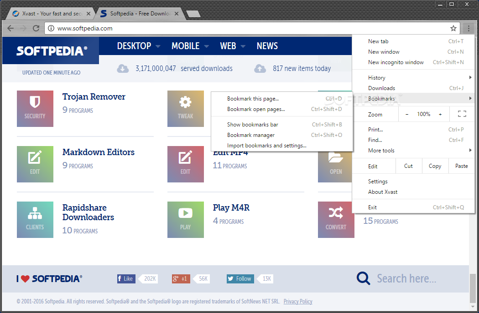The image size is (479, 313).
Task: Click the Google +1 button
Action: [181, 278]
